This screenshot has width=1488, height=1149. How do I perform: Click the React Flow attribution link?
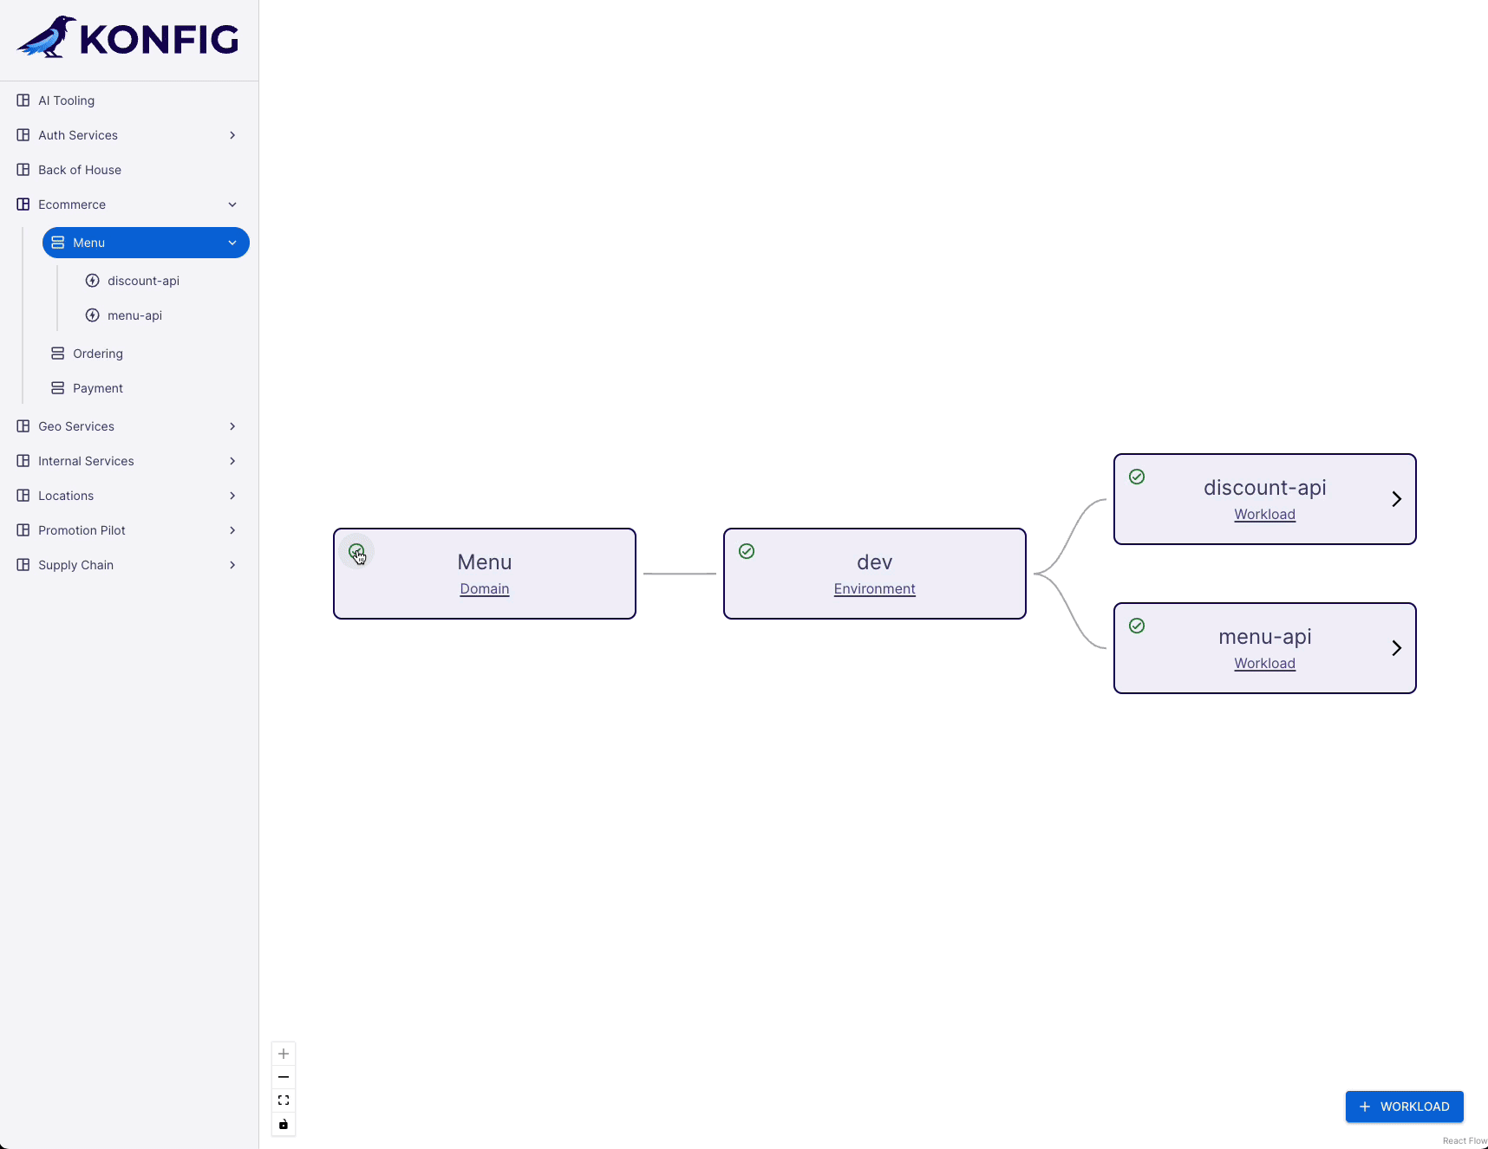[1465, 1140]
